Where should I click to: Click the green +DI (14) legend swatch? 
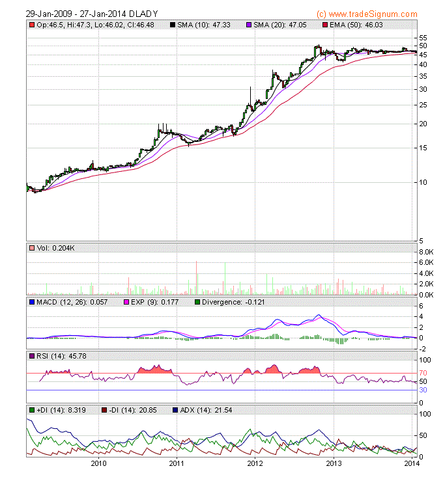pyautogui.click(x=32, y=410)
